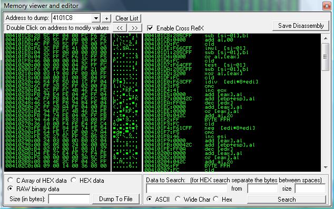Go to next page with >> button

(135, 28)
